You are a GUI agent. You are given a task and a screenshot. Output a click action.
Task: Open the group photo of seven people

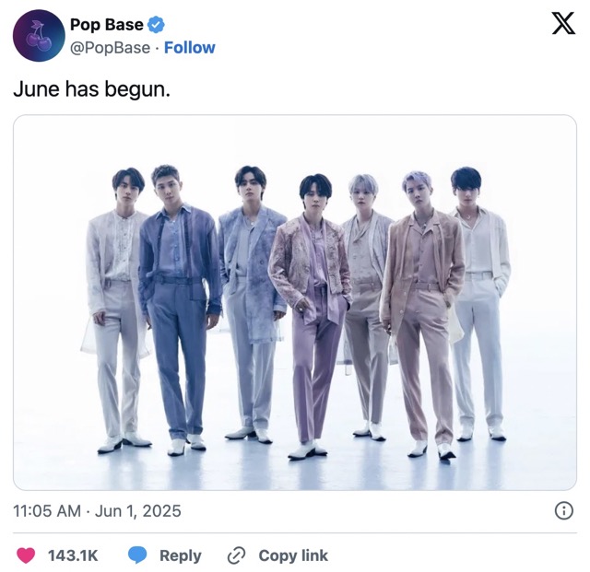click(x=295, y=302)
